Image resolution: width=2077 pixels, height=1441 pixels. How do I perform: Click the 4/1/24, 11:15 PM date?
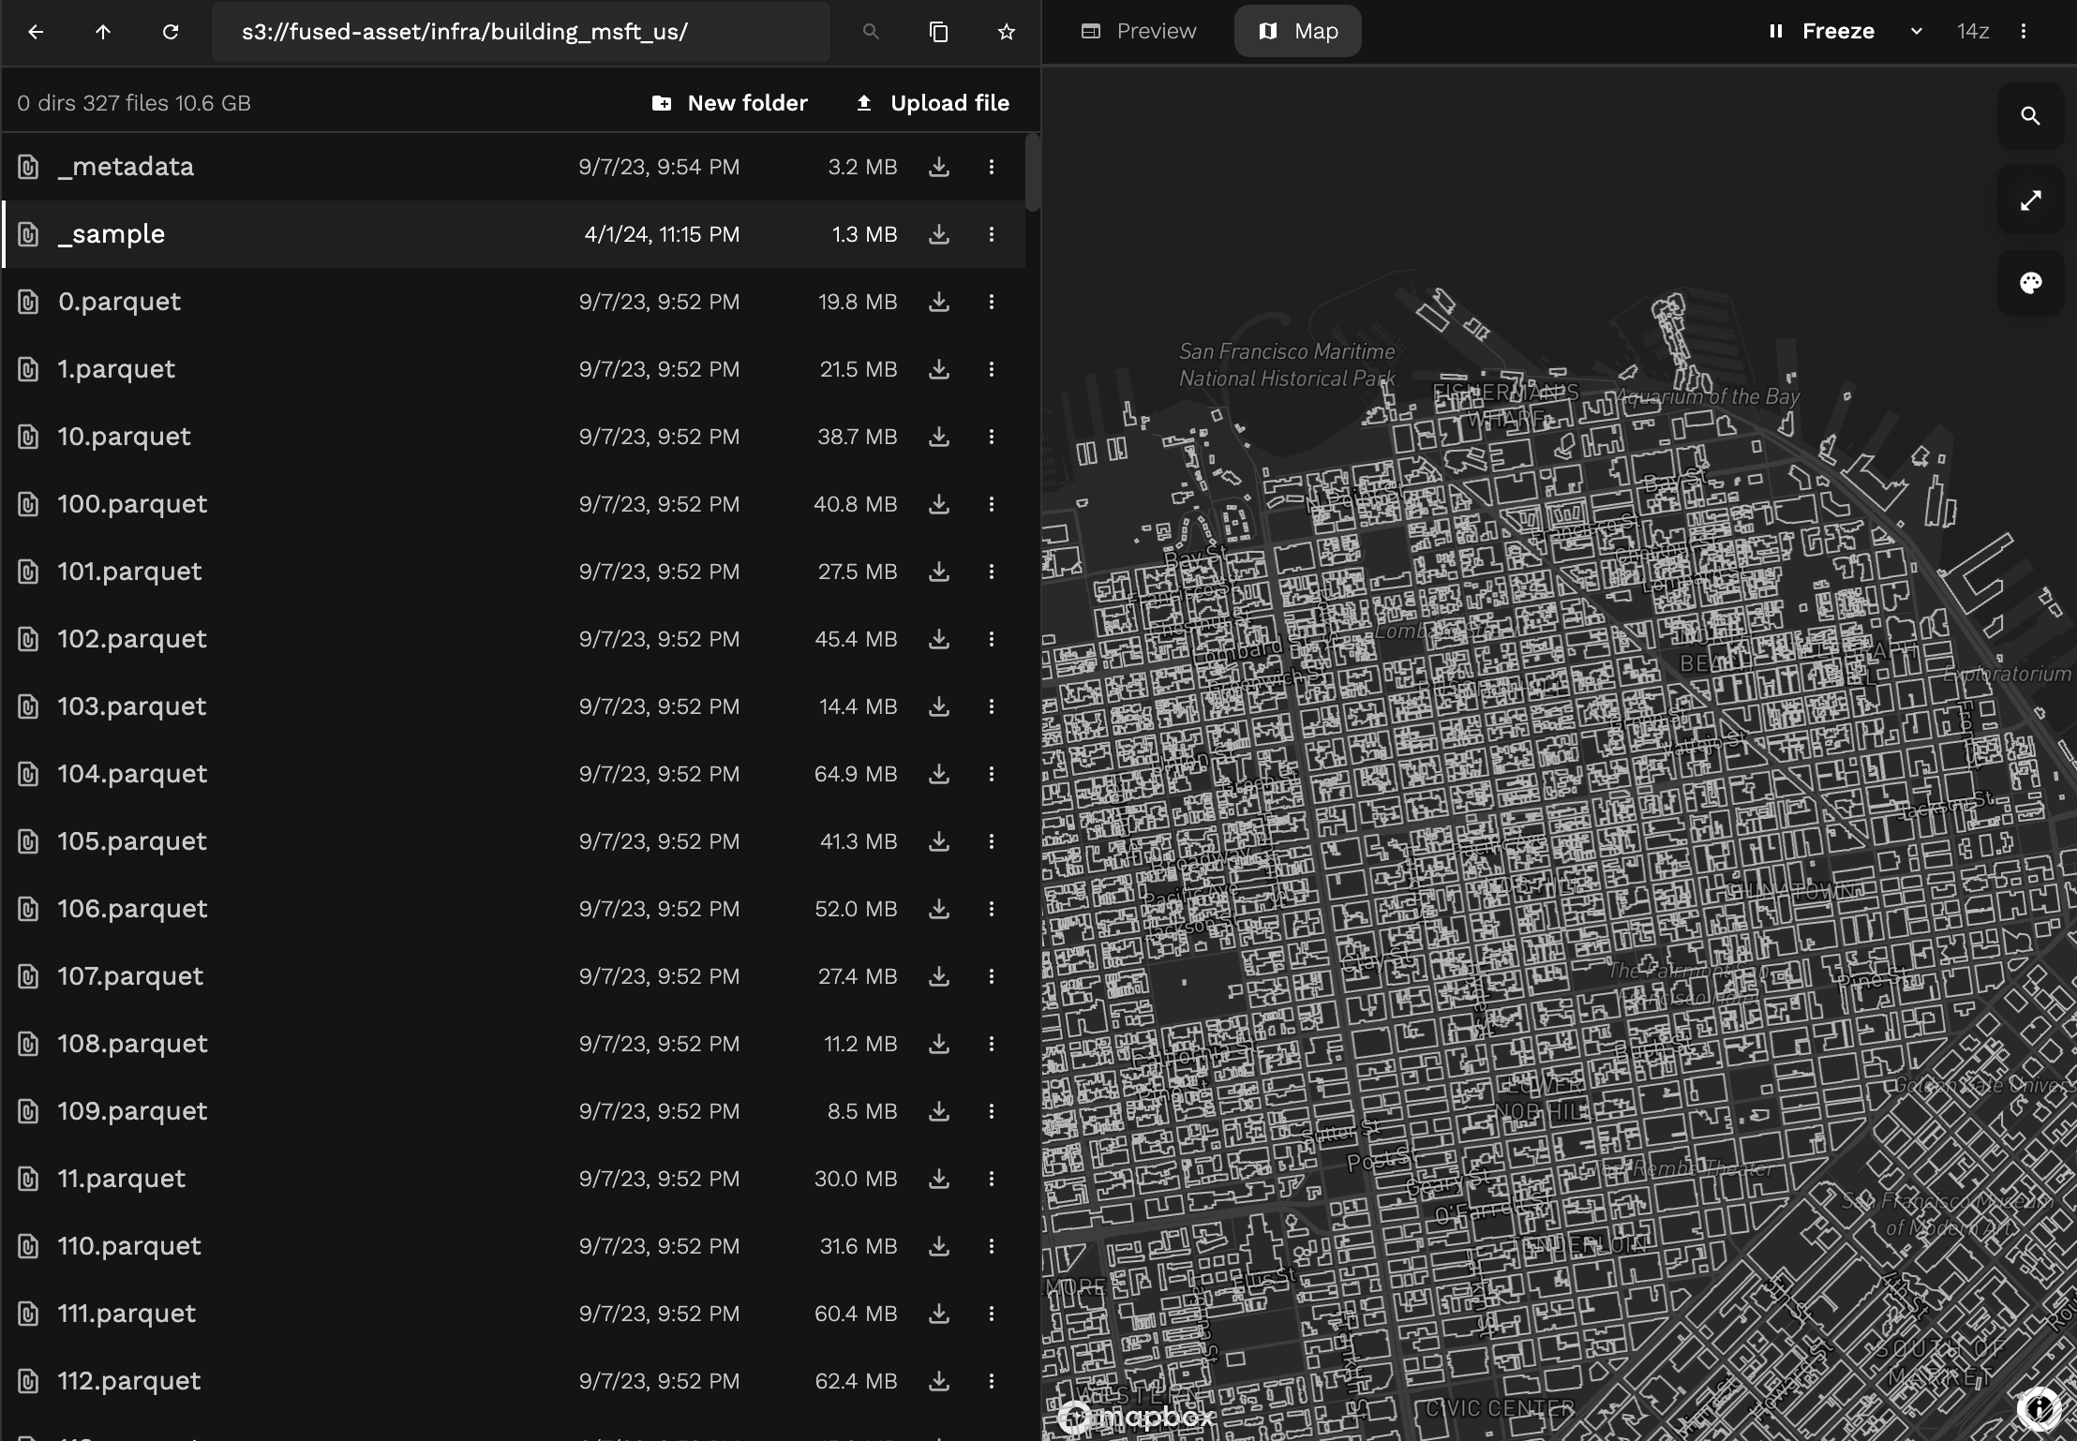click(662, 234)
